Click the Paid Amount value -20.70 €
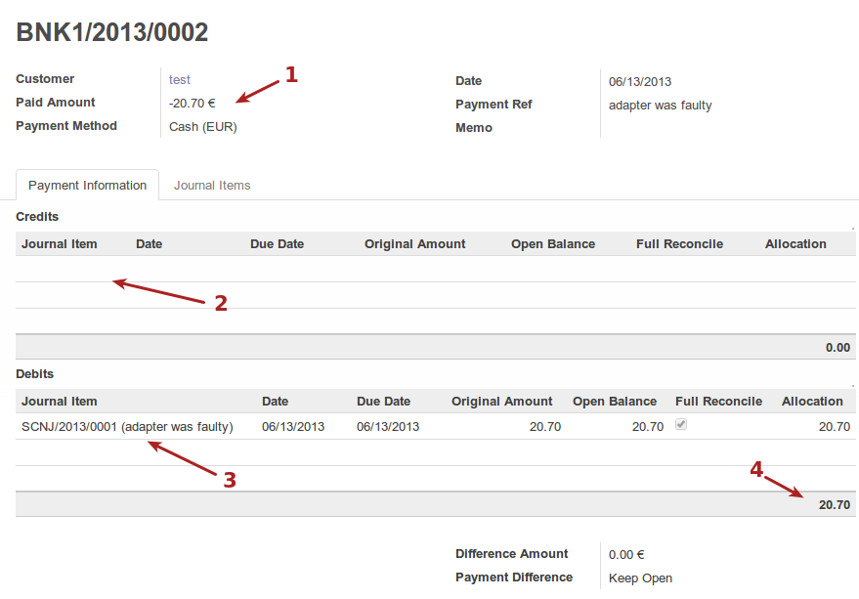This screenshot has height=599, width=859. point(192,103)
